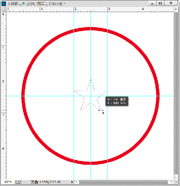Click where the center guides intersect

tap(90, 96)
